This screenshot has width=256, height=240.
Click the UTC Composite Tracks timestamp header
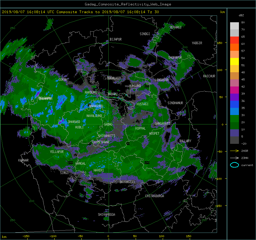click(x=80, y=12)
